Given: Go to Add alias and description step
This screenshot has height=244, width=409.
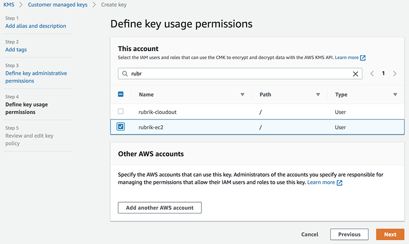Looking at the screenshot, I should point(36,26).
